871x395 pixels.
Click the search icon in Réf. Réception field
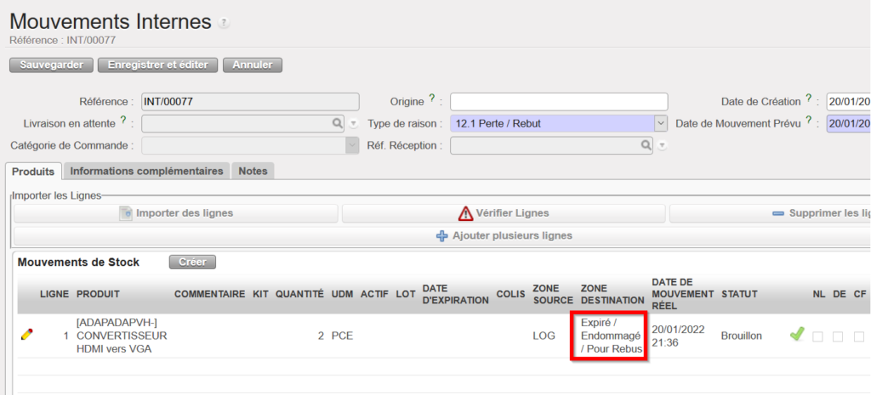646,145
